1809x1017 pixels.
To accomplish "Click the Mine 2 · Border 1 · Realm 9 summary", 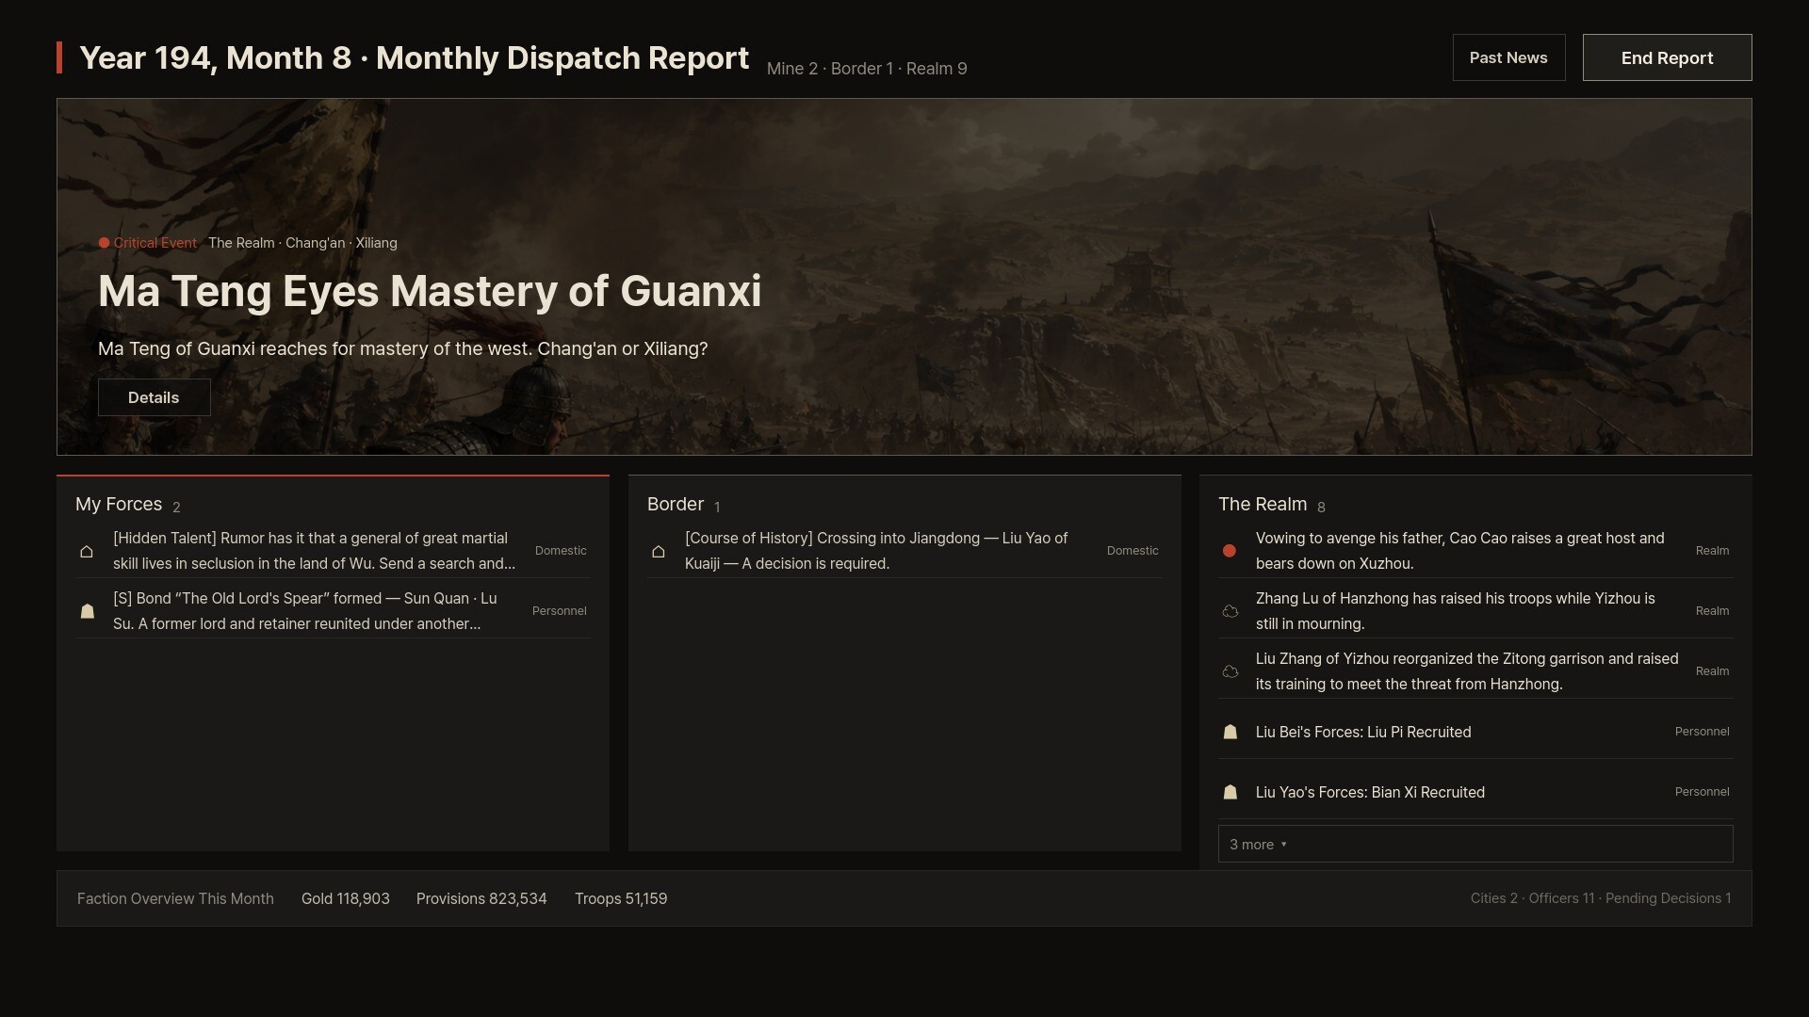I will coord(867,69).
